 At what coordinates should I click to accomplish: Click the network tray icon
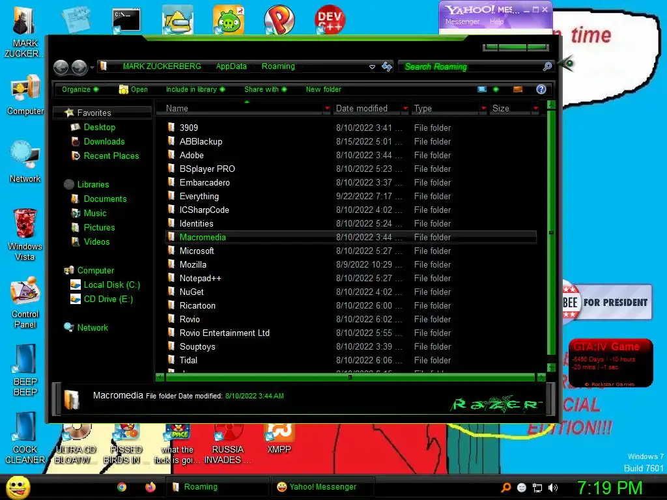pyautogui.click(x=537, y=488)
